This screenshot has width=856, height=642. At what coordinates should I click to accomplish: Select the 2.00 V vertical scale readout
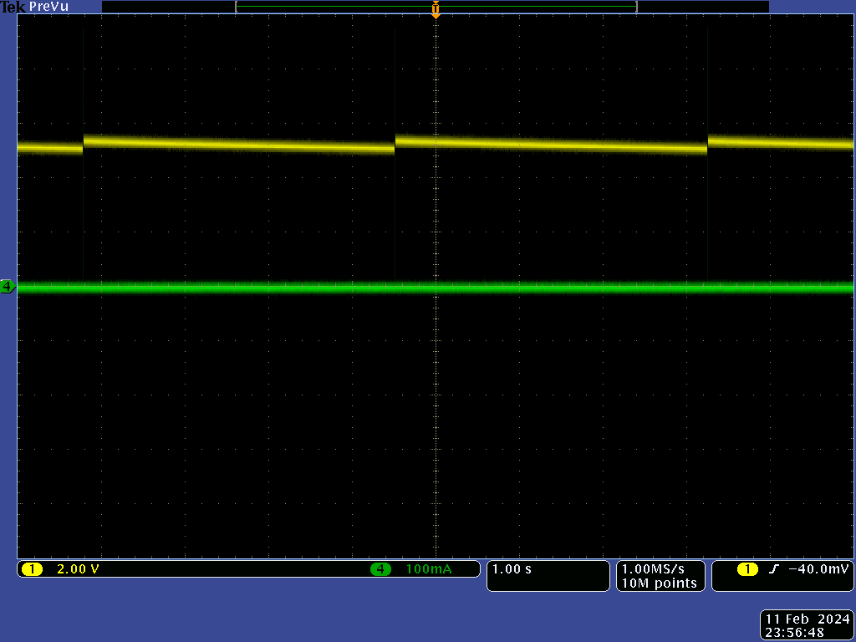click(78, 569)
